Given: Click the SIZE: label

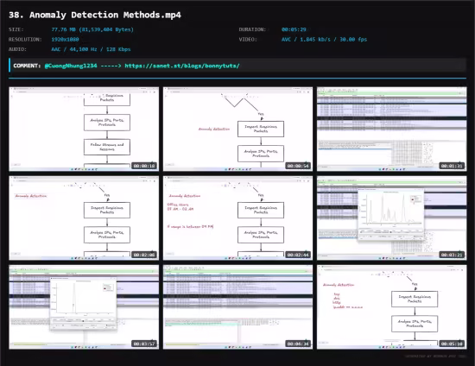Looking at the screenshot, I should pyautogui.click(x=16, y=29).
